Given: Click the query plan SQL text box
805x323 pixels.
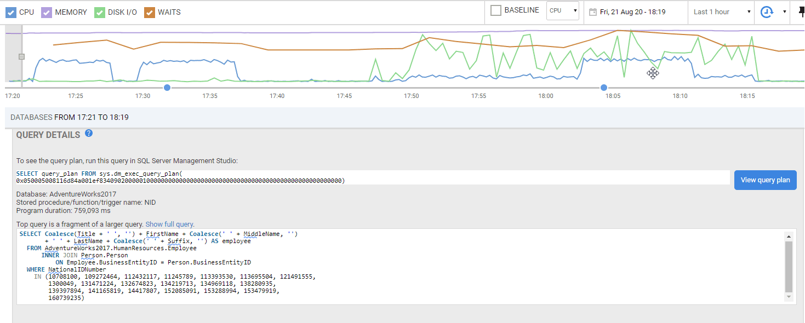Looking at the screenshot, I should click(373, 177).
